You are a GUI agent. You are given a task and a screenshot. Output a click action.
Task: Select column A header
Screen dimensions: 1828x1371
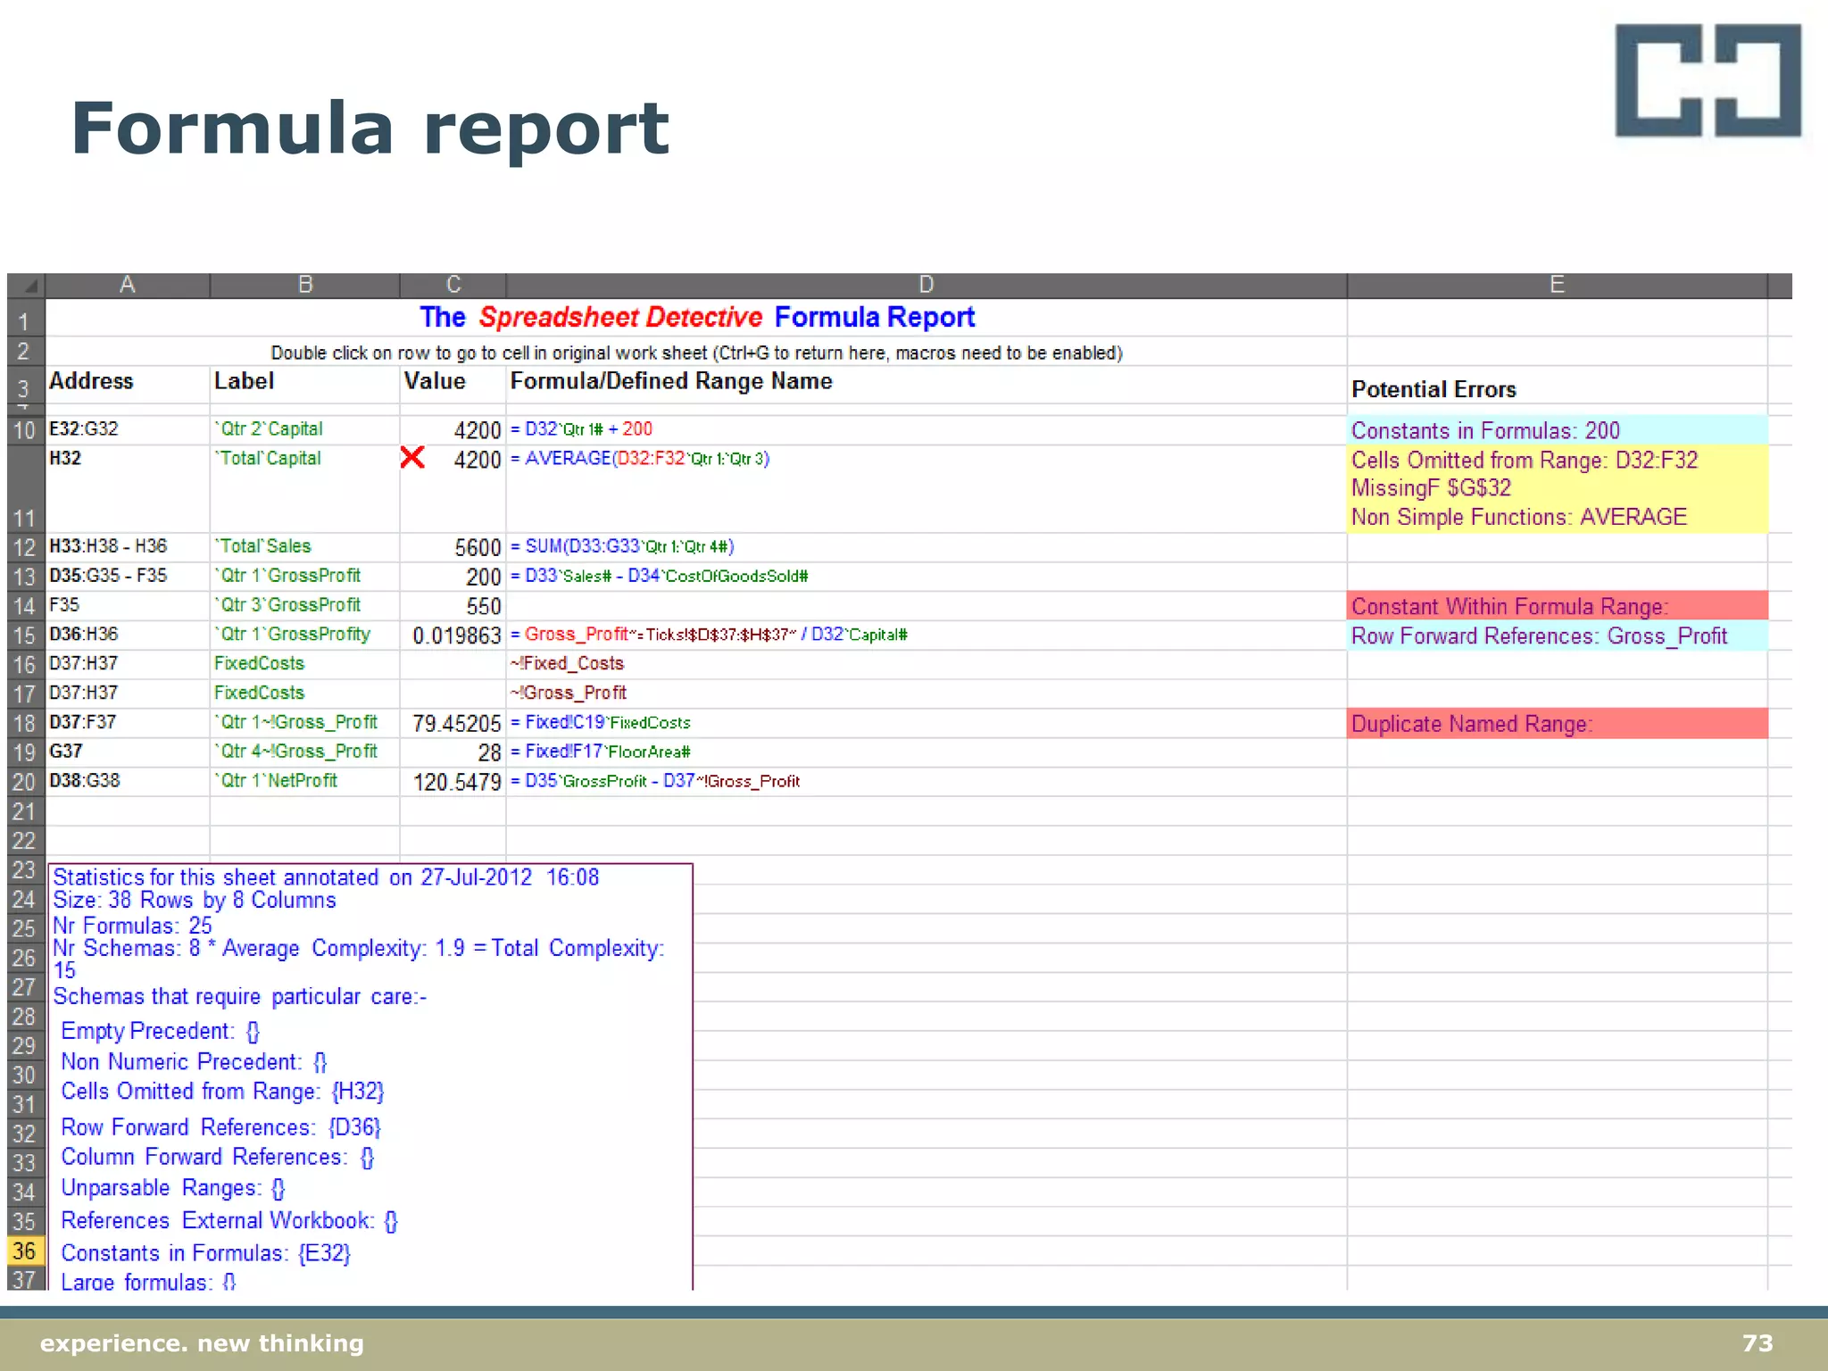128,286
